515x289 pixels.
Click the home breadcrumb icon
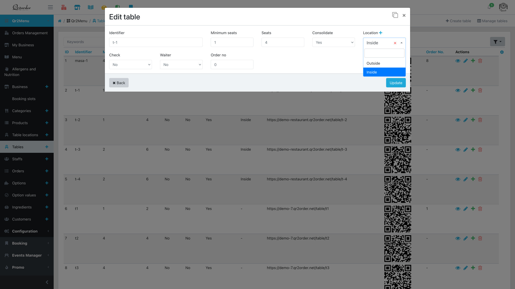click(x=60, y=21)
